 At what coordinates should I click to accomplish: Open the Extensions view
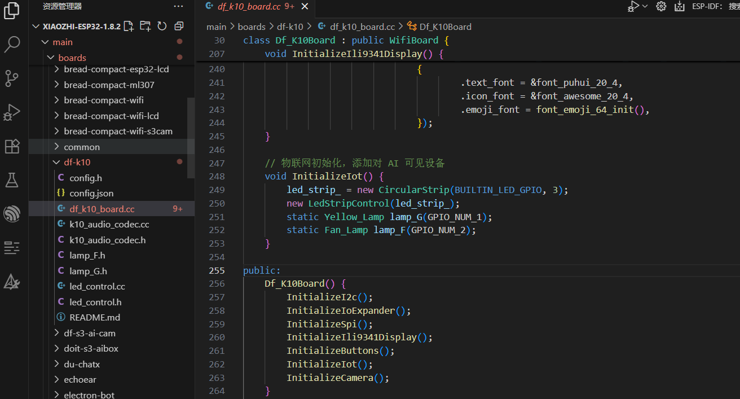12,146
